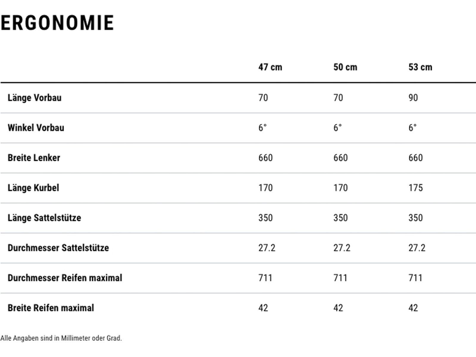Viewport: 476px width, 357px height.
Task: Click the 660 handlebar width for 50 cm
Action: click(x=340, y=158)
